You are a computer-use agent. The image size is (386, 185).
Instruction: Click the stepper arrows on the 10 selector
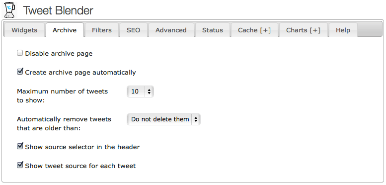pos(149,92)
